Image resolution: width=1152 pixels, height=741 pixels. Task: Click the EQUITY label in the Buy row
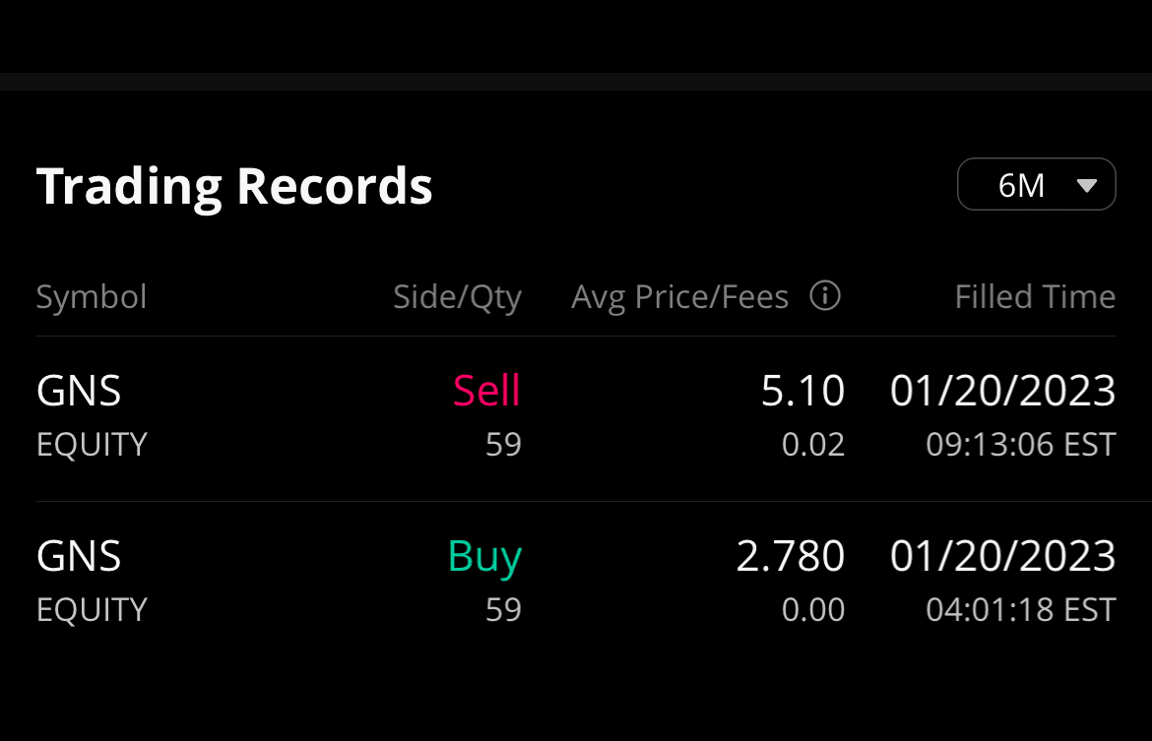(x=92, y=610)
